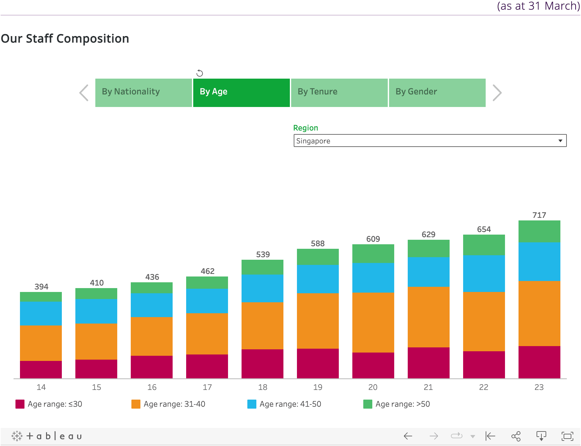The width and height of the screenshot is (581, 446).
Task: Click the blue segment of bar 23
Action: point(539,262)
